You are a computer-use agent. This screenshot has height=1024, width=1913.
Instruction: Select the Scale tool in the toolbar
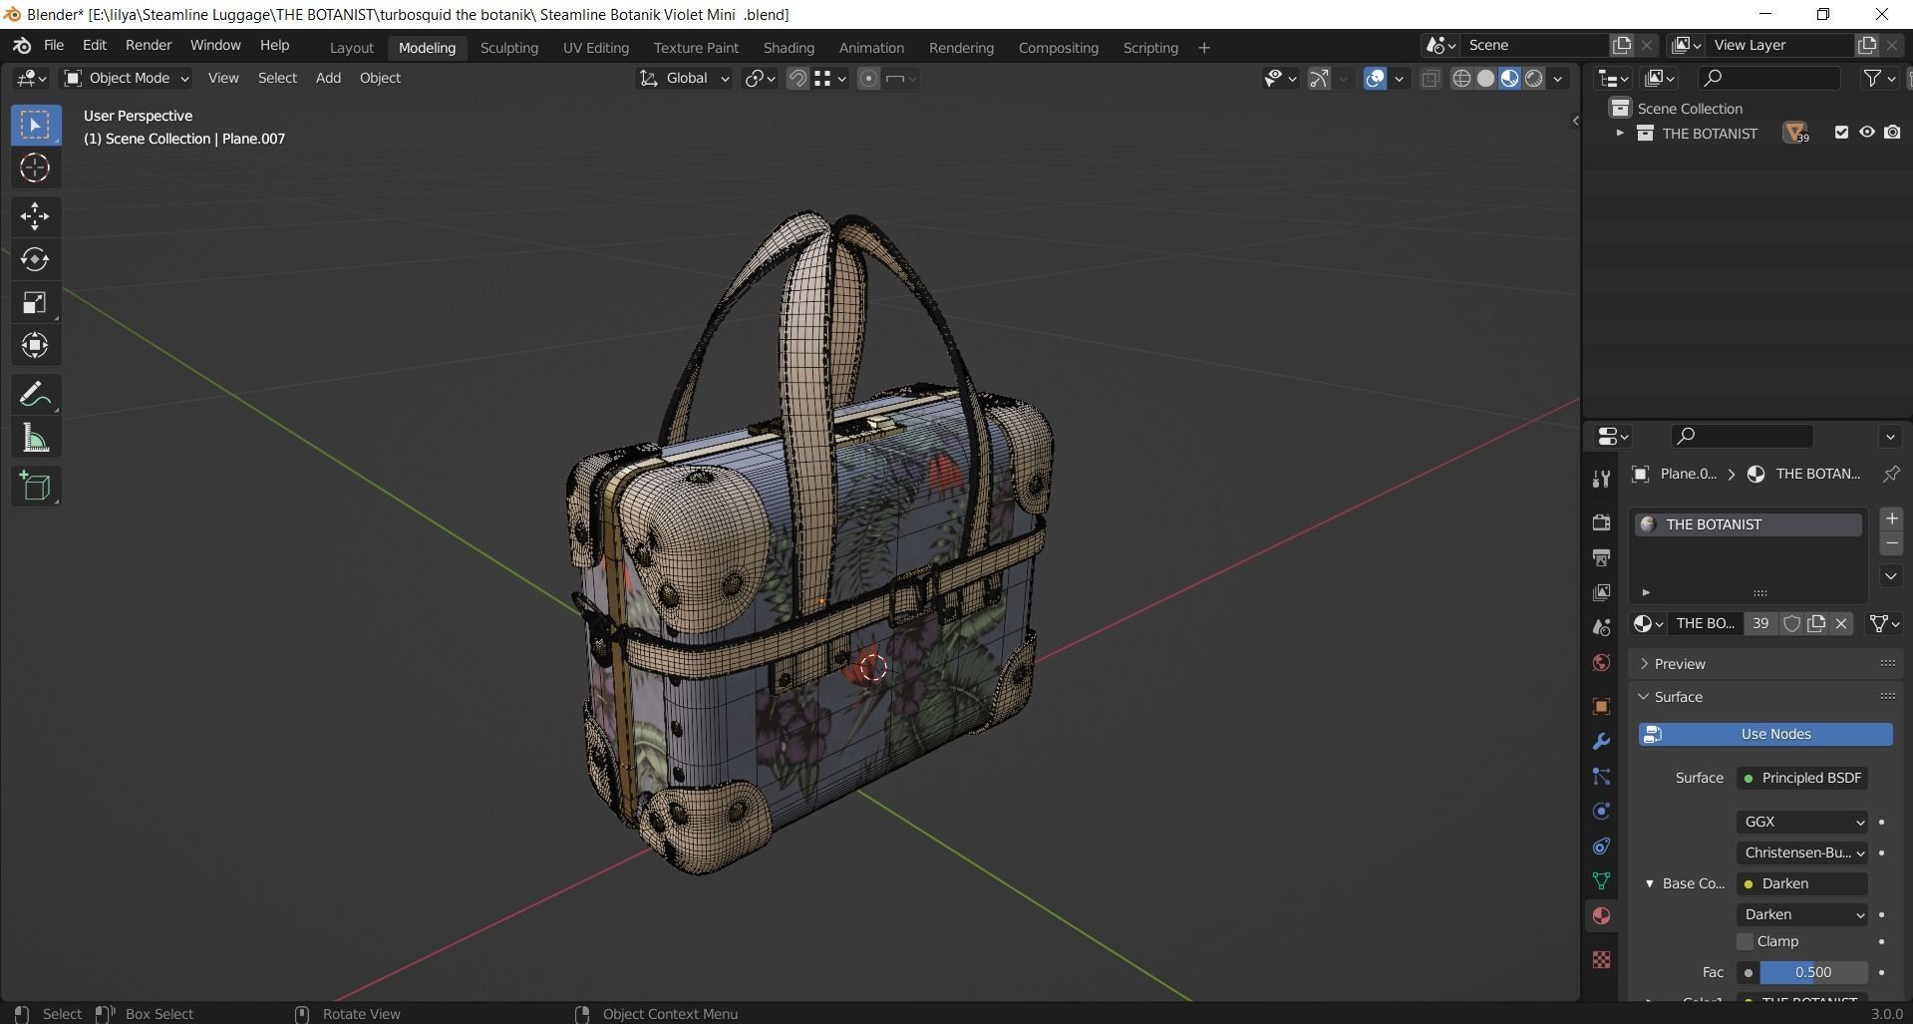point(36,302)
